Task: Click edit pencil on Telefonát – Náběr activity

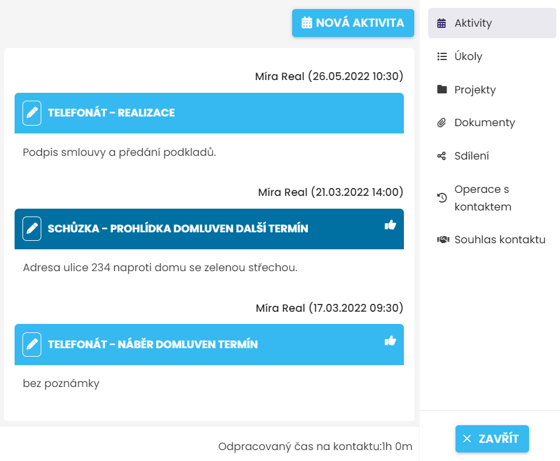Action: [x=32, y=345]
